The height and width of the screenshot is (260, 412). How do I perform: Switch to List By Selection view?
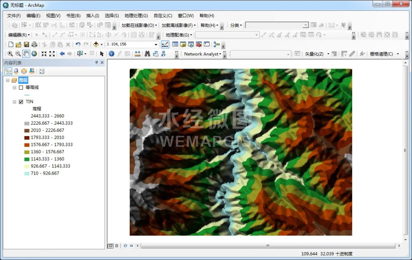[32, 71]
